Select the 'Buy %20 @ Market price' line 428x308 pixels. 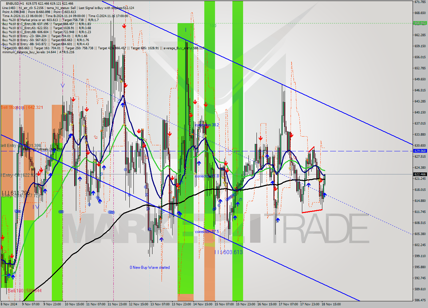(x=50, y=20)
